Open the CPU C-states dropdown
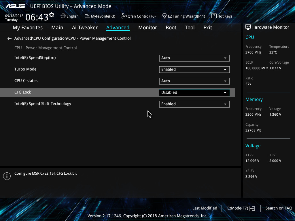Screen dimensions: 295x221 (194, 81)
